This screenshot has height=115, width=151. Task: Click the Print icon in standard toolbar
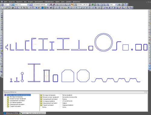click(x=13, y=8)
